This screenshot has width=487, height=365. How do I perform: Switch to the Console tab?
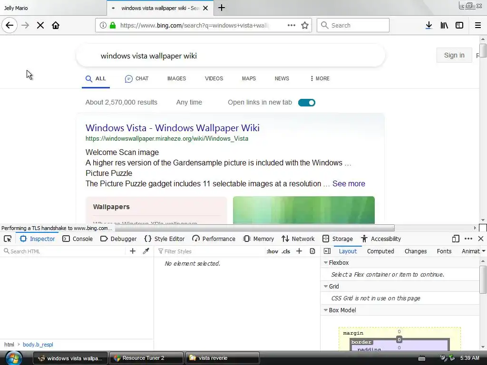click(78, 239)
